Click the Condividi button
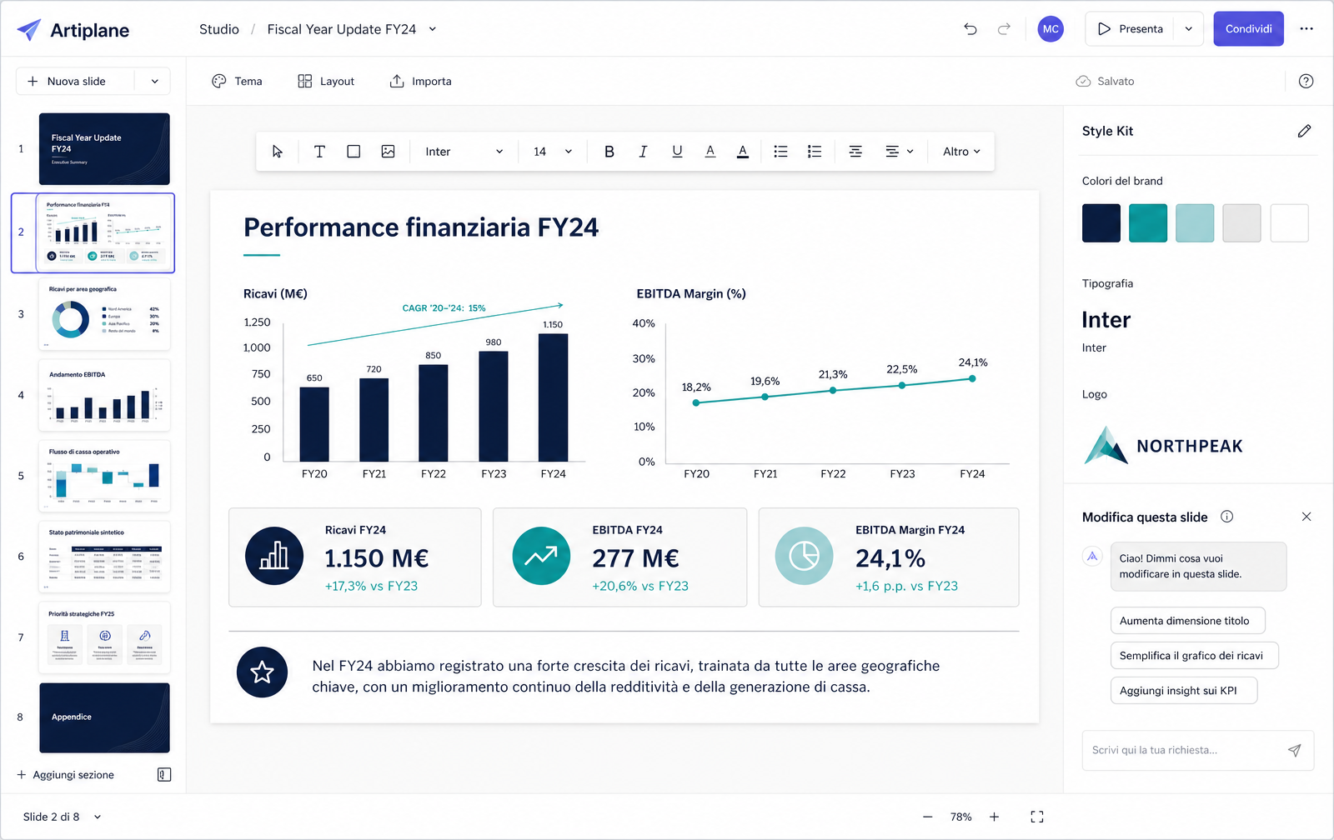This screenshot has height=840, width=1334. click(x=1248, y=29)
